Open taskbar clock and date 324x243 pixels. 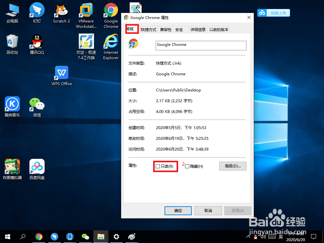coord(296,237)
